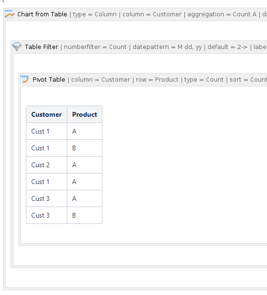This screenshot has height=295, width=267.
Task: Click the 'numberfilter = Count' parameter text
Action: (95, 47)
